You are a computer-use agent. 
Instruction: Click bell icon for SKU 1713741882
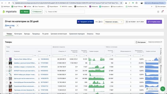(39, 63)
